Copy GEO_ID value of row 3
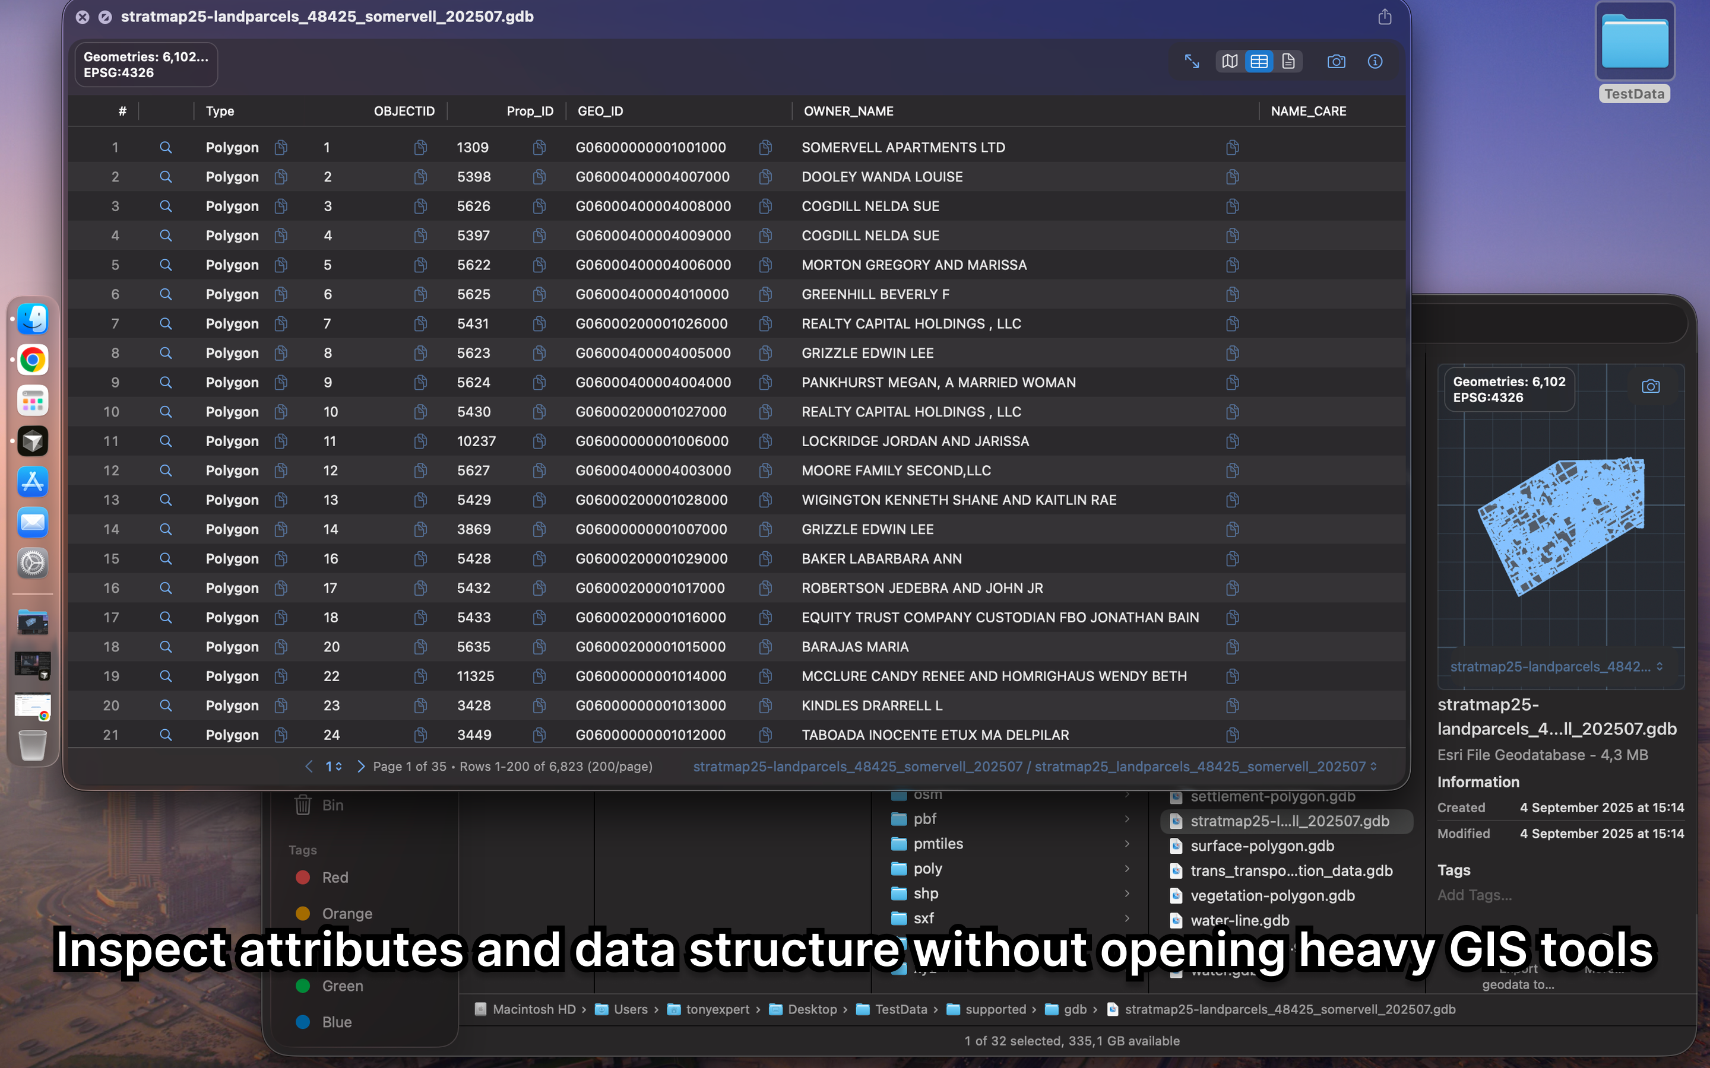This screenshot has height=1068, width=1710. [x=765, y=206]
